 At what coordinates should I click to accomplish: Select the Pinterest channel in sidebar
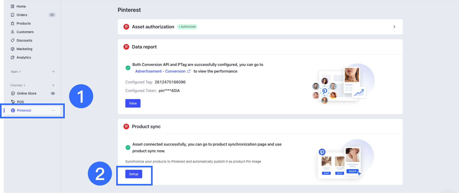pyautogui.click(x=24, y=110)
